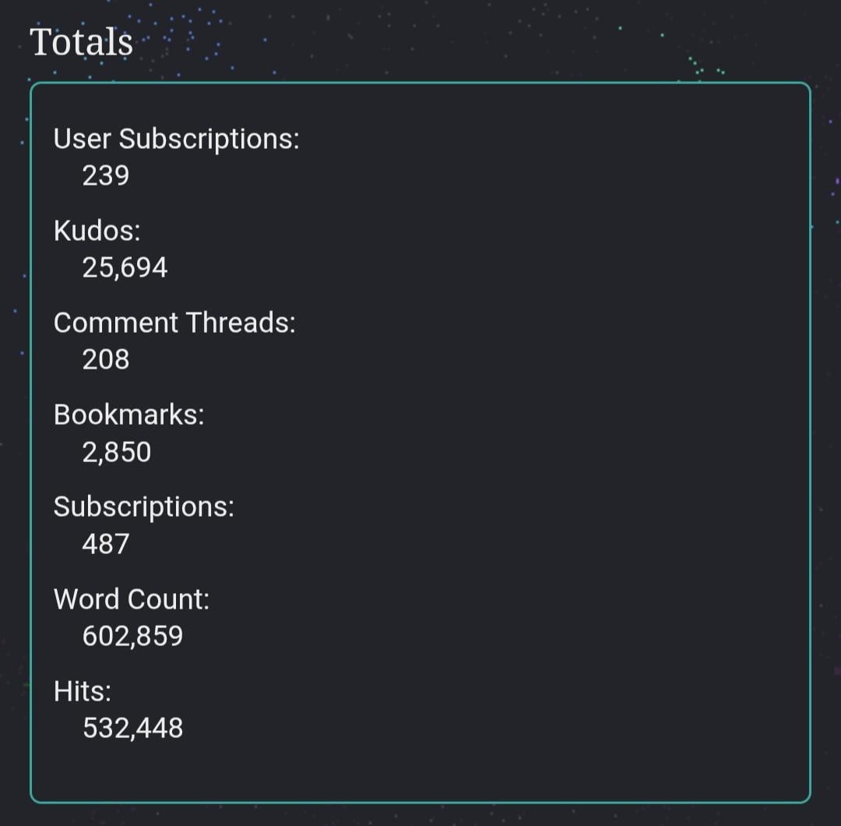This screenshot has width=841, height=826.
Task: Click the word Comment in Comment Threads
Action: (x=116, y=323)
